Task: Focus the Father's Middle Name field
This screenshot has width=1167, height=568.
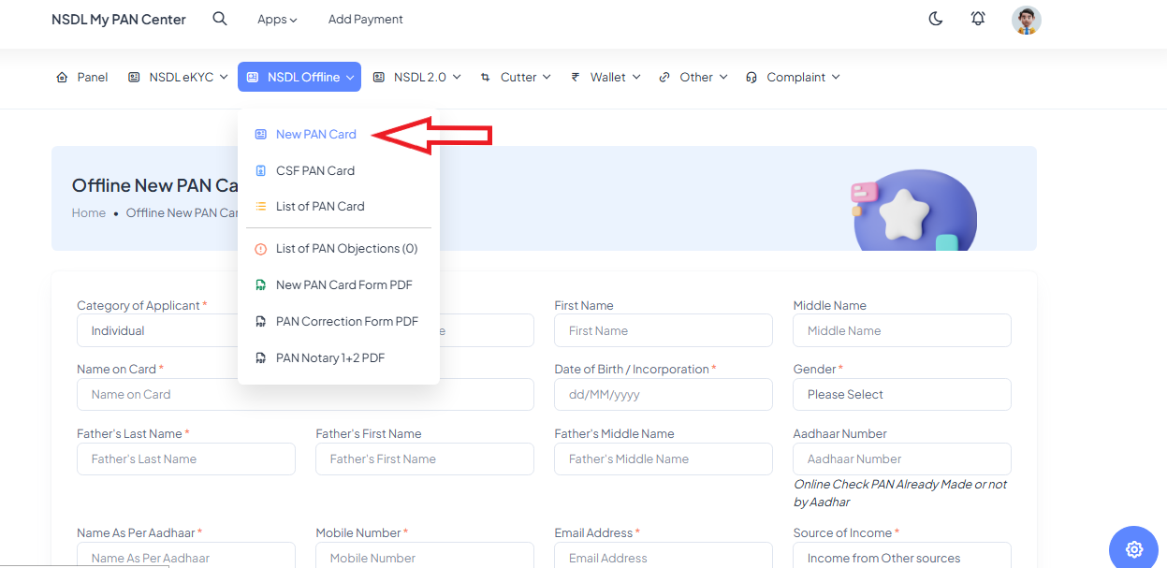Action: tap(664, 459)
